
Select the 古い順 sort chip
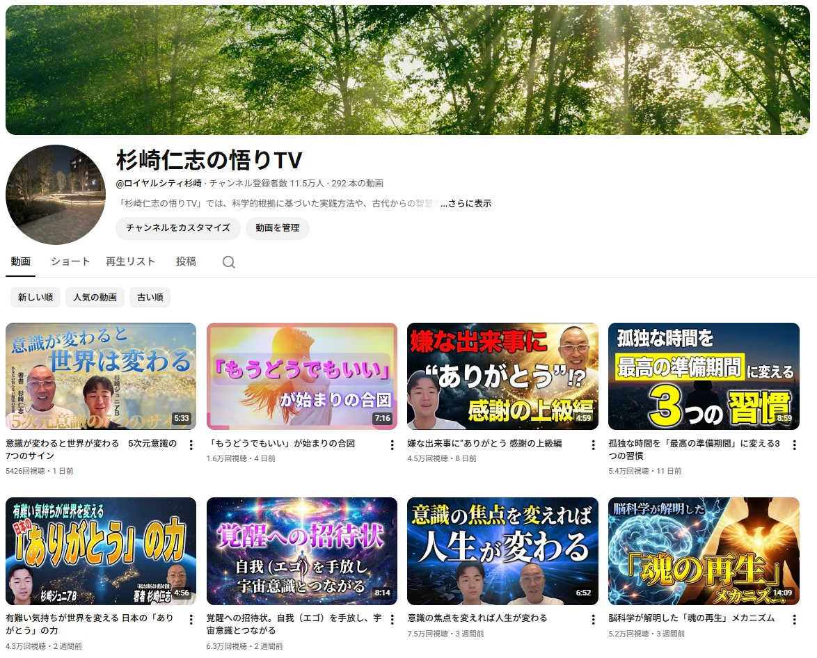tap(150, 297)
